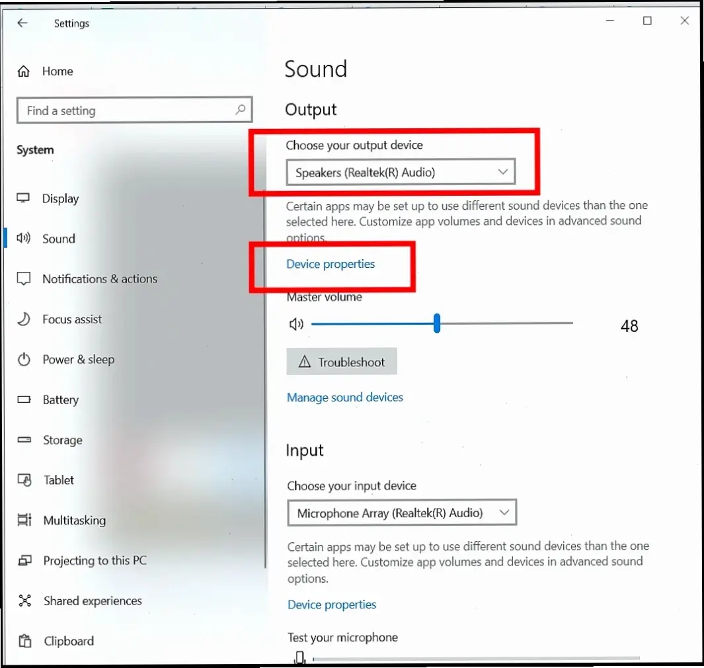Click the microphone test level bar
Image resolution: width=704 pixels, height=668 pixels.
pyautogui.click(x=476, y=659)
